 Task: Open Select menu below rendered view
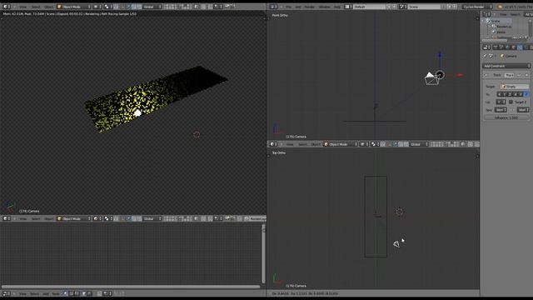[36, 218]
